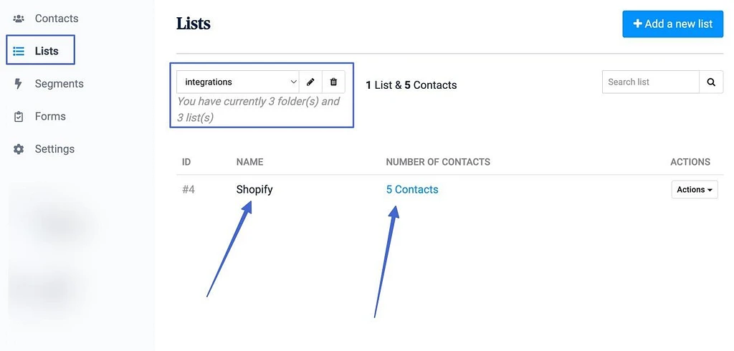Delete the integrations folder with trash icon

point(333,82)
